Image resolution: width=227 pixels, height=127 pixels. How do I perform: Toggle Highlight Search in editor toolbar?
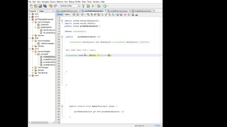tap(99, 14)
